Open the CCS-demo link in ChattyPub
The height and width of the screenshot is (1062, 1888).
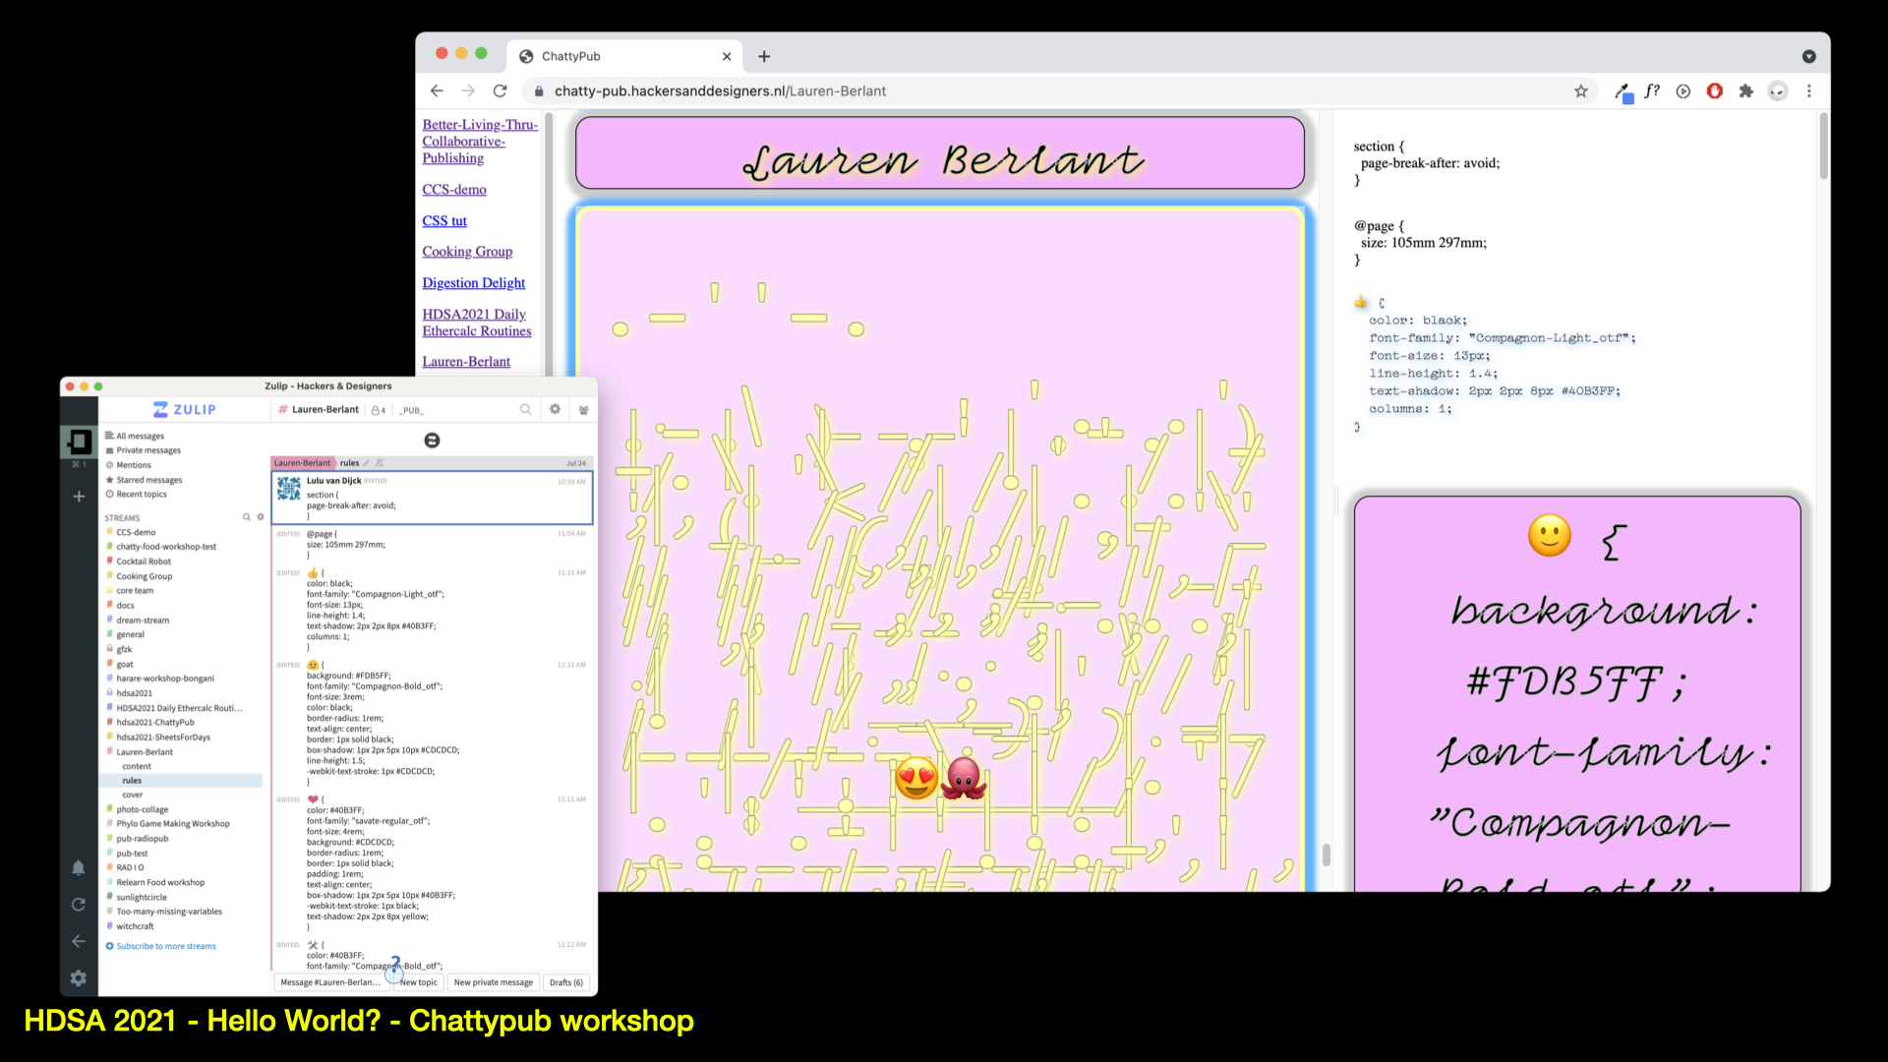pos(454,189)
